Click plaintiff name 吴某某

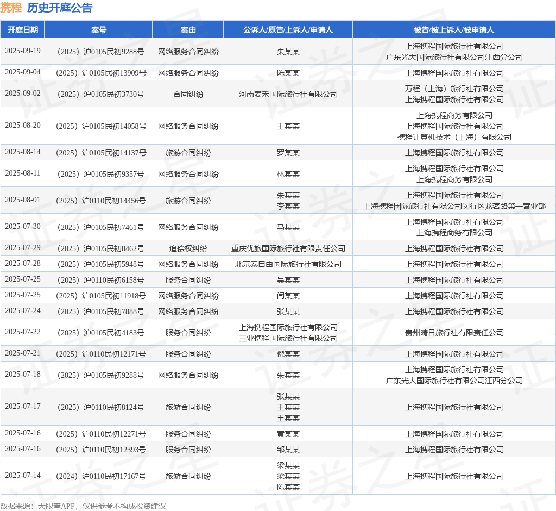coord(288,280)
